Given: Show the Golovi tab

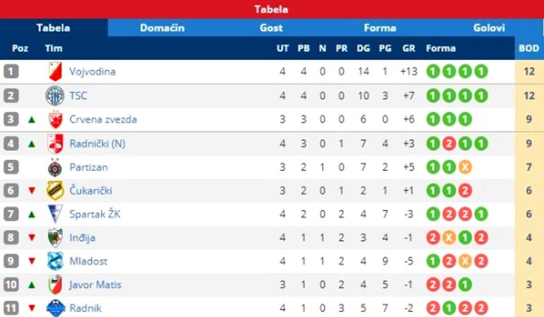Looking at the screenshot, I should coord(488,28).
